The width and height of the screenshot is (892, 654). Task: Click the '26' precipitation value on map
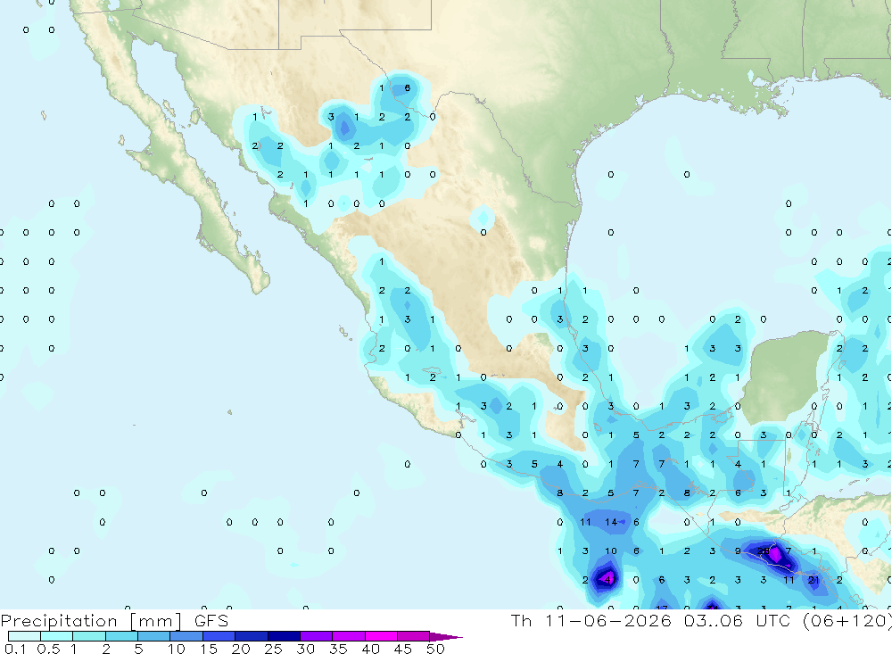(x=764, y=551)
